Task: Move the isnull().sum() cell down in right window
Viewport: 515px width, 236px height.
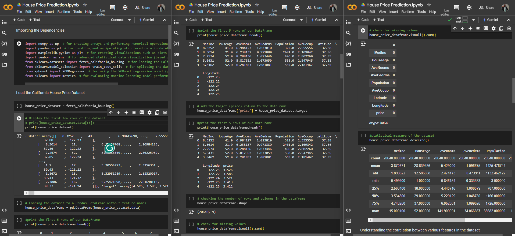Action: click(462, 28)
